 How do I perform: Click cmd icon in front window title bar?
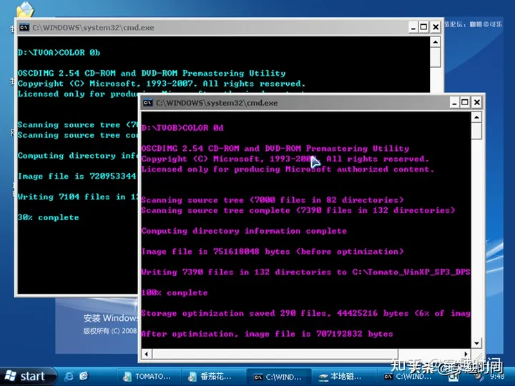[x=148, y=103]
